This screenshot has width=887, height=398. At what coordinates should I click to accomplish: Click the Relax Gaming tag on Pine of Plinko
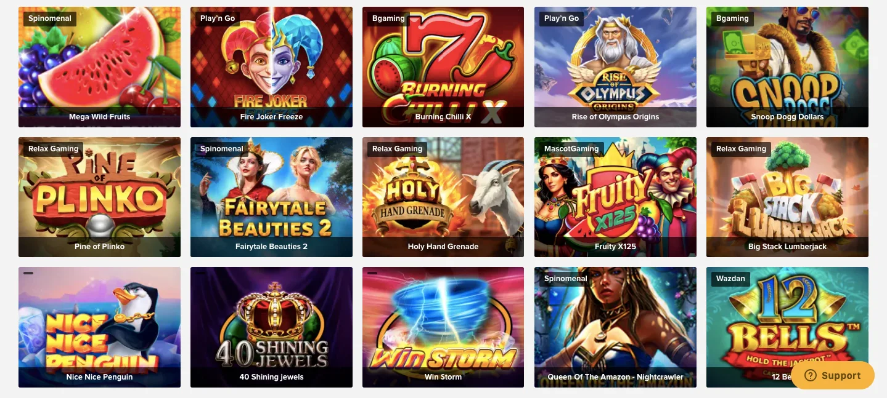coord(54,149)
